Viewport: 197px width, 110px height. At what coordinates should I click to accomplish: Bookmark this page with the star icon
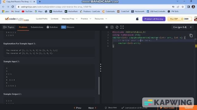pos(183,7)
